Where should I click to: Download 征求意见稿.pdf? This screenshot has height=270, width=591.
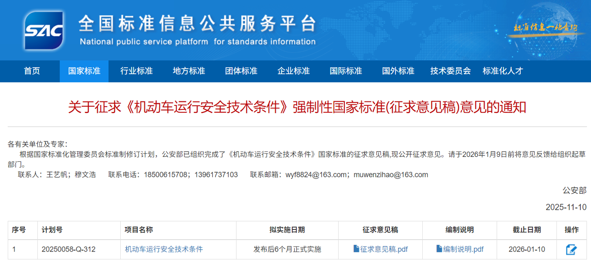(385, 249)
